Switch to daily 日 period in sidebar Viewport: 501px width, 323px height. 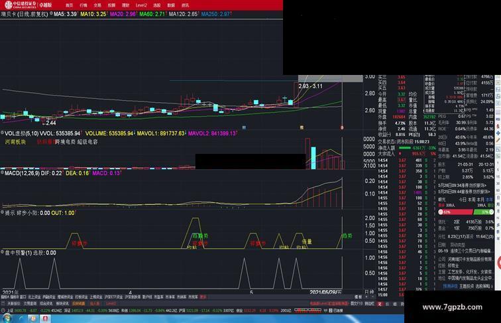click(x=498, y=198)
